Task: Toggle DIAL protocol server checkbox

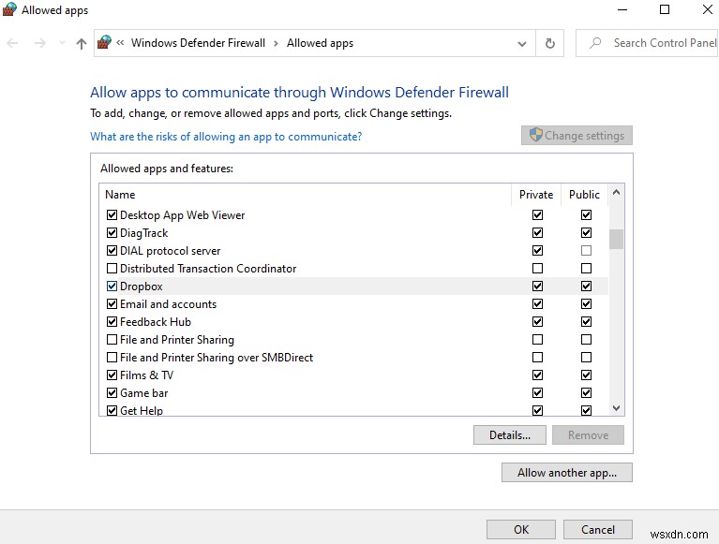Action: [112, 251]
